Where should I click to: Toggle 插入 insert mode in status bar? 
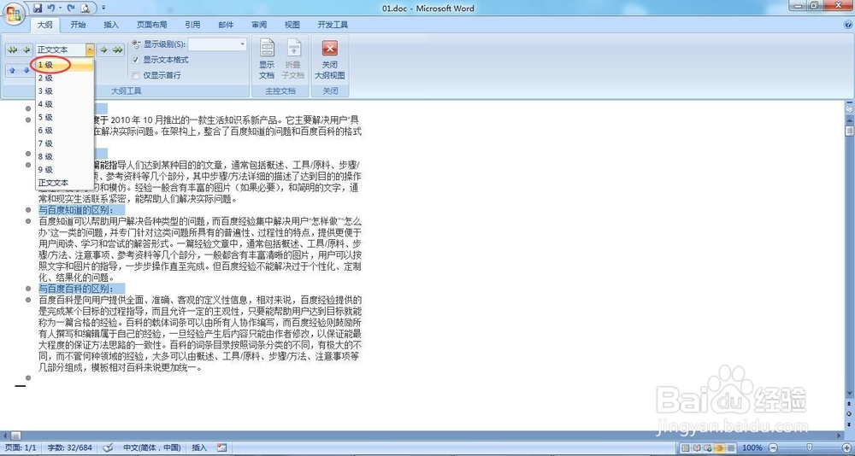click(x=199, y=447)
